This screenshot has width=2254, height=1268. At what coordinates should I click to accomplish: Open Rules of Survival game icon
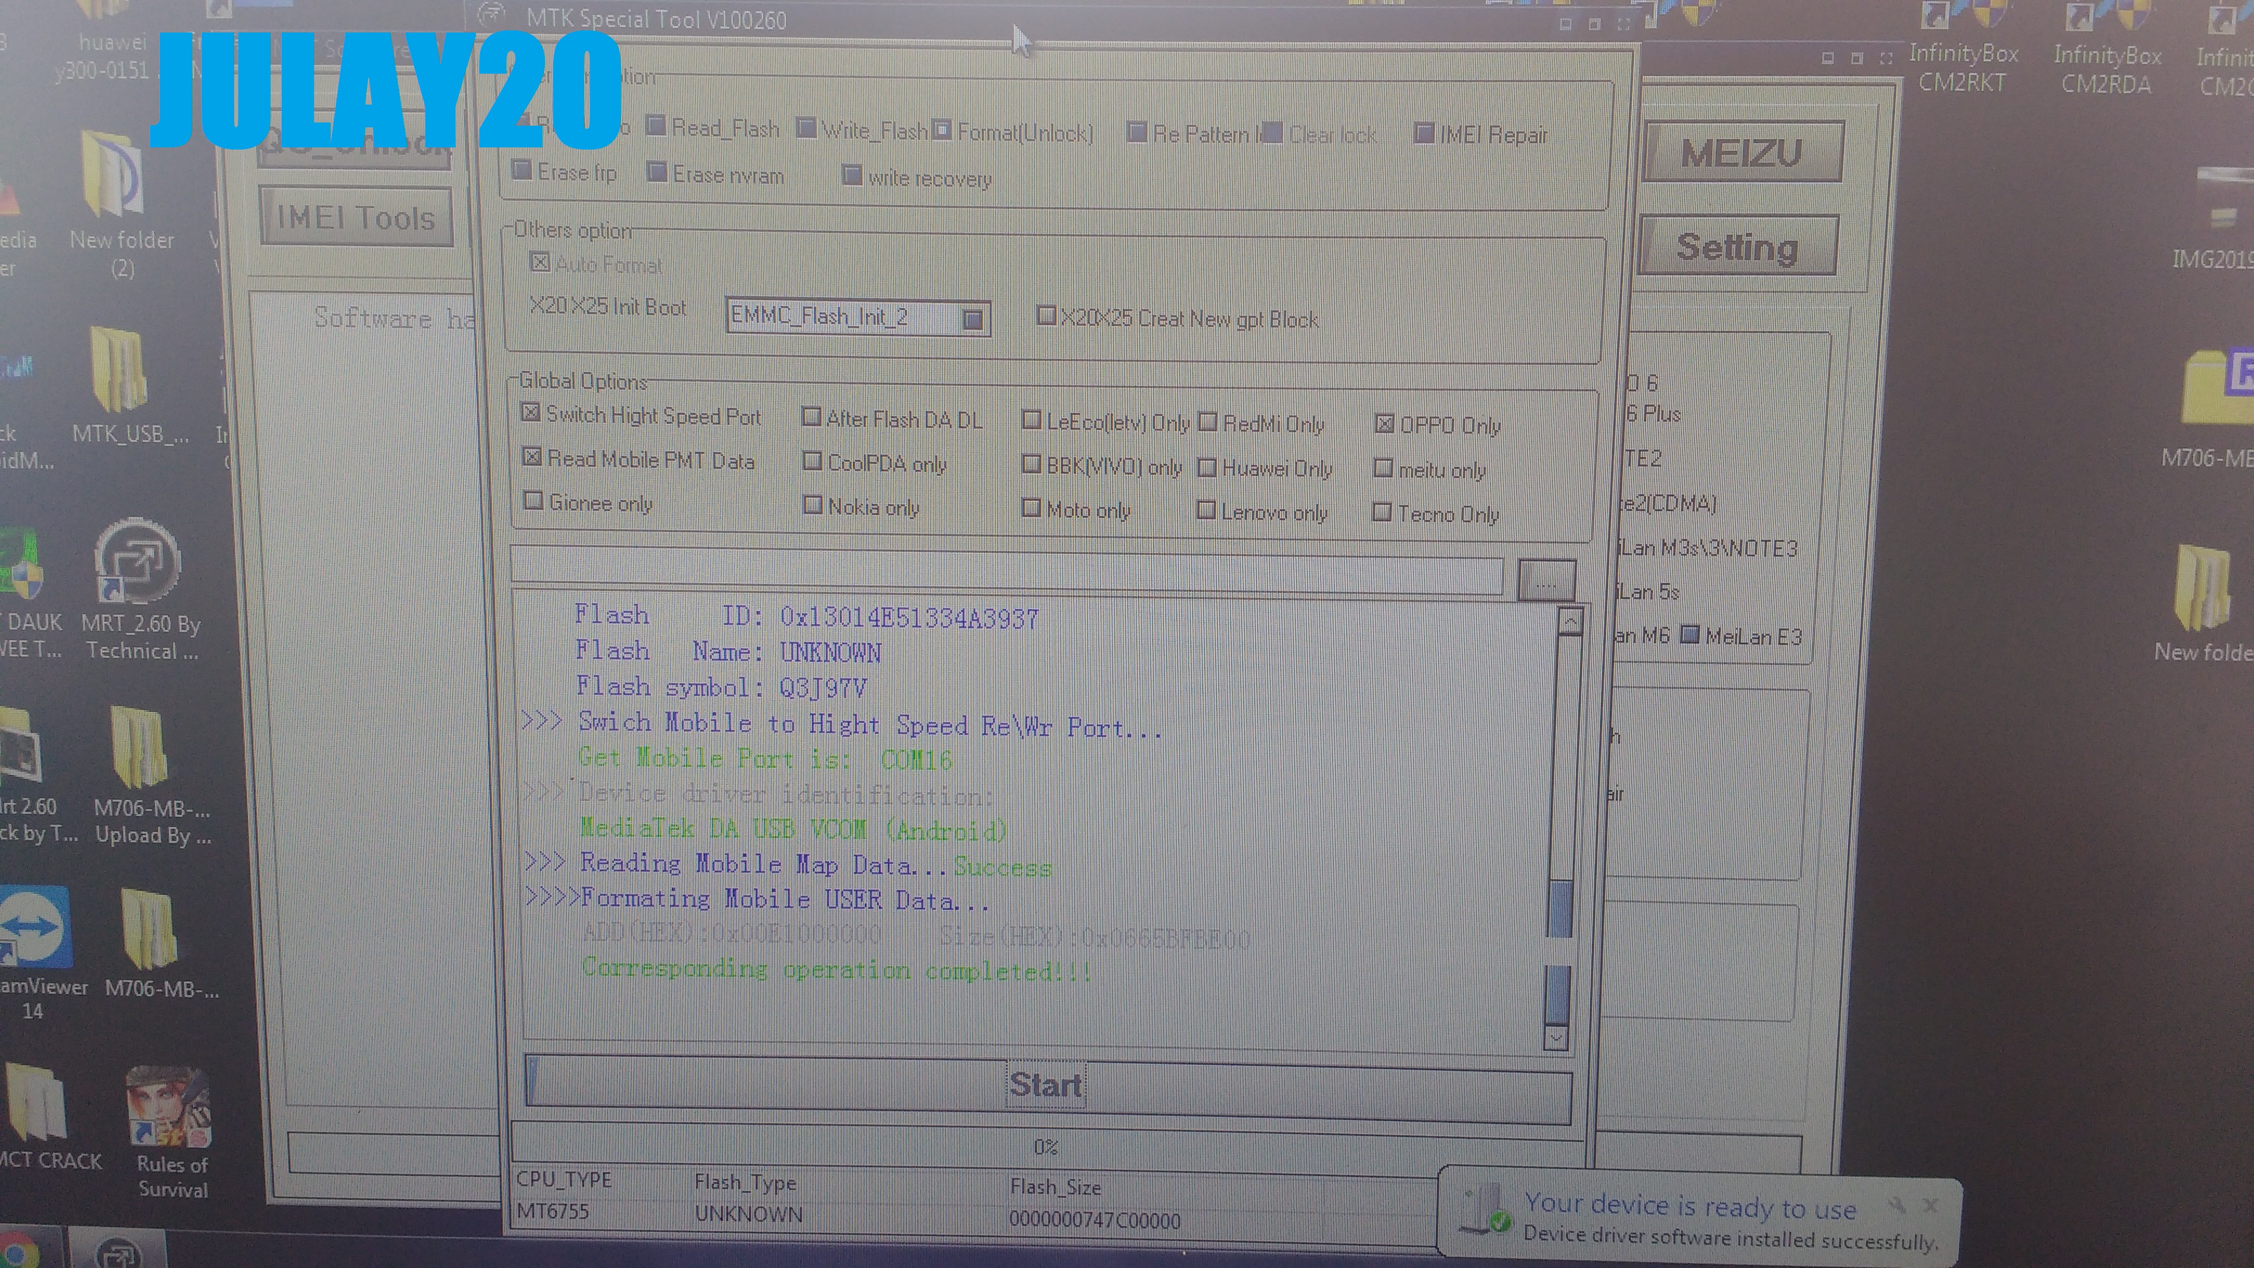tap(169, 1107)
